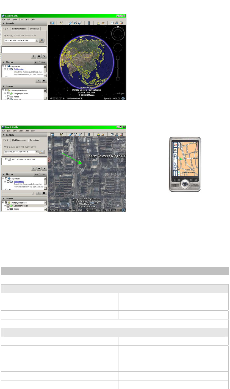The height and width of the screenshot is (389, 230).
Task: Open Sightseeing link in globe view window
Action: tap(19, 69)
